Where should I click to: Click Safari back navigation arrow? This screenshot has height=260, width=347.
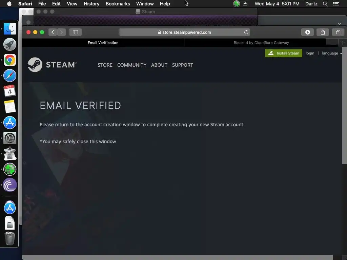pos(53,32)
